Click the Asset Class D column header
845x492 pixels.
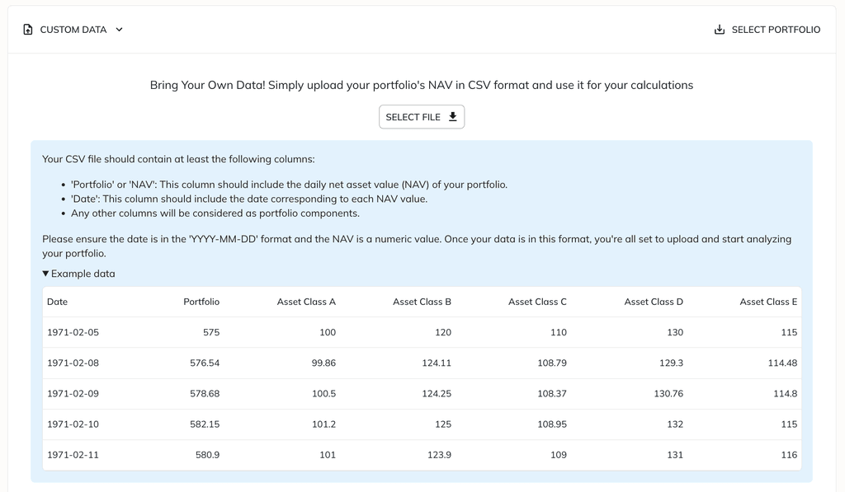(654, 302)
